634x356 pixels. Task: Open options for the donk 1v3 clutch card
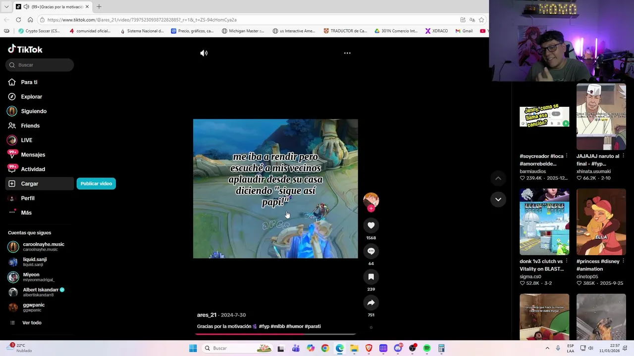567,261
